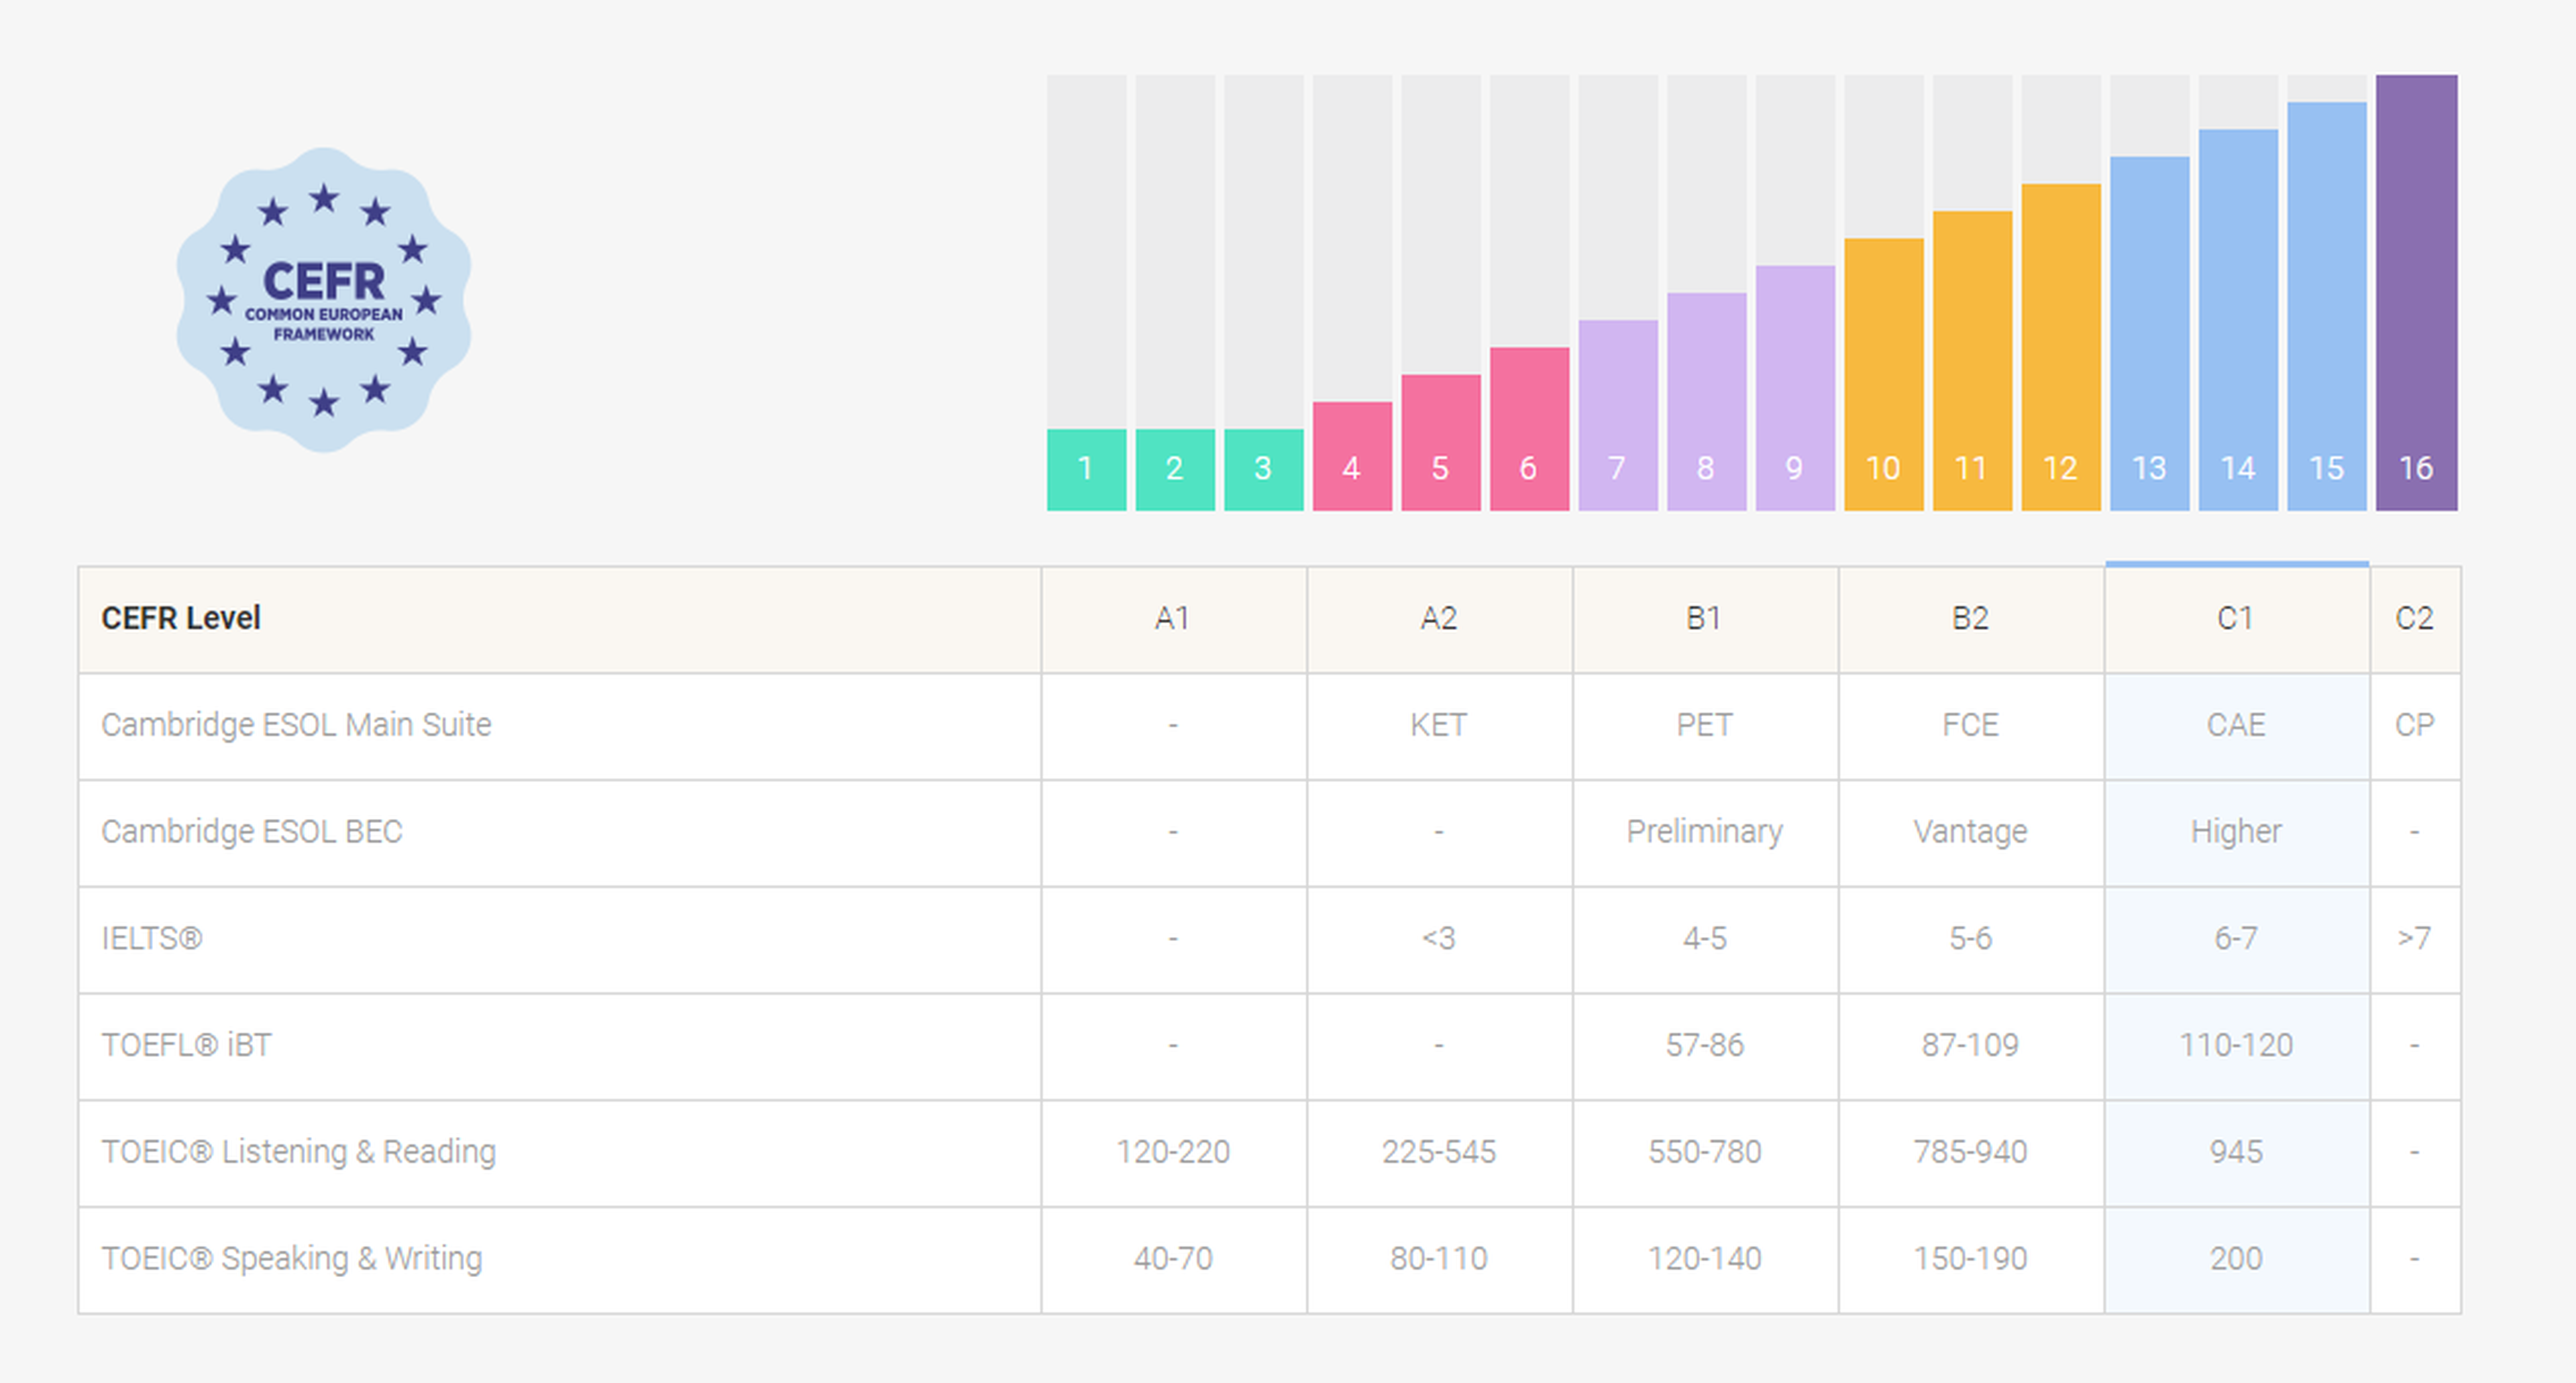Viewport: 2576px width, 1383px height.
Task: Click the highlighted C1 column header
Action: [x=2236, y=619]
